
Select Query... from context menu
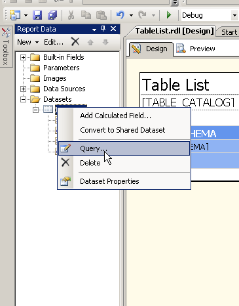pyautogui.click(x=124, y=148)
